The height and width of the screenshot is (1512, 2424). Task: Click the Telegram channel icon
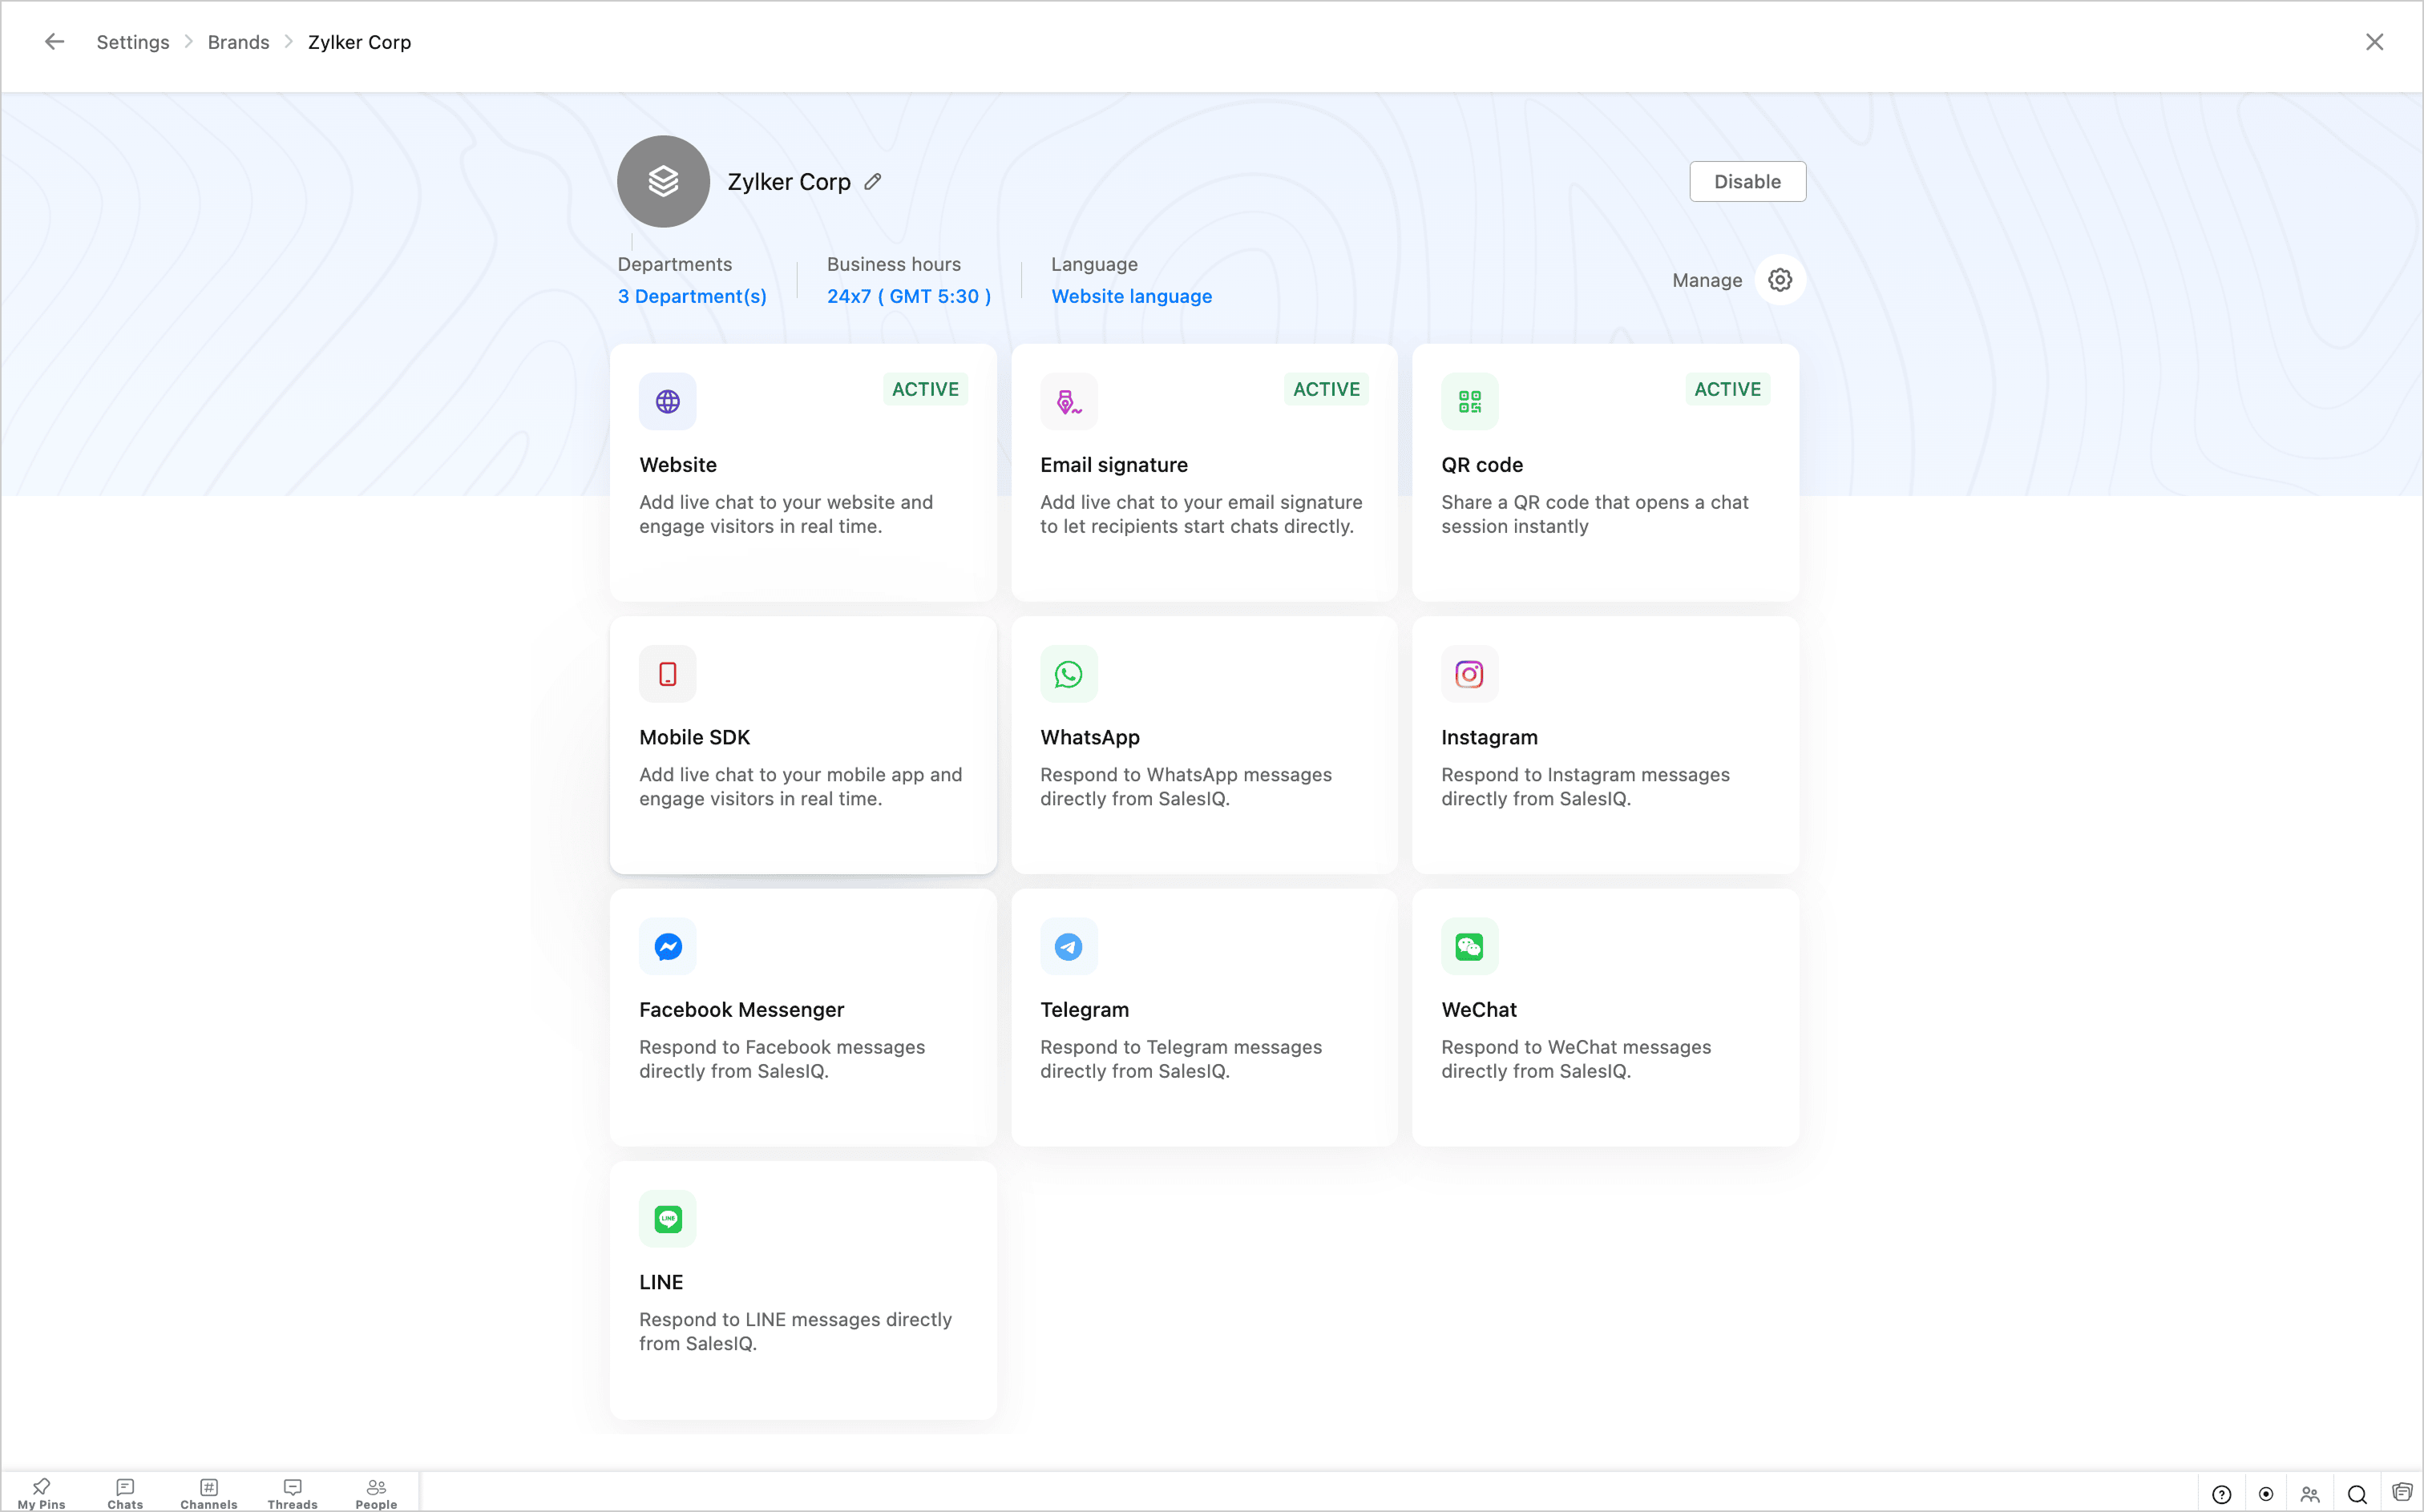1069,946
